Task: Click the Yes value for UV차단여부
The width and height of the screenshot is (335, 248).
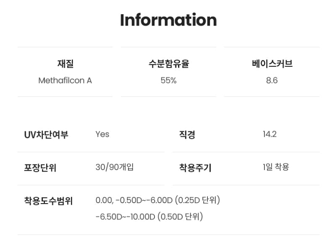Action: tap(102, 134)
